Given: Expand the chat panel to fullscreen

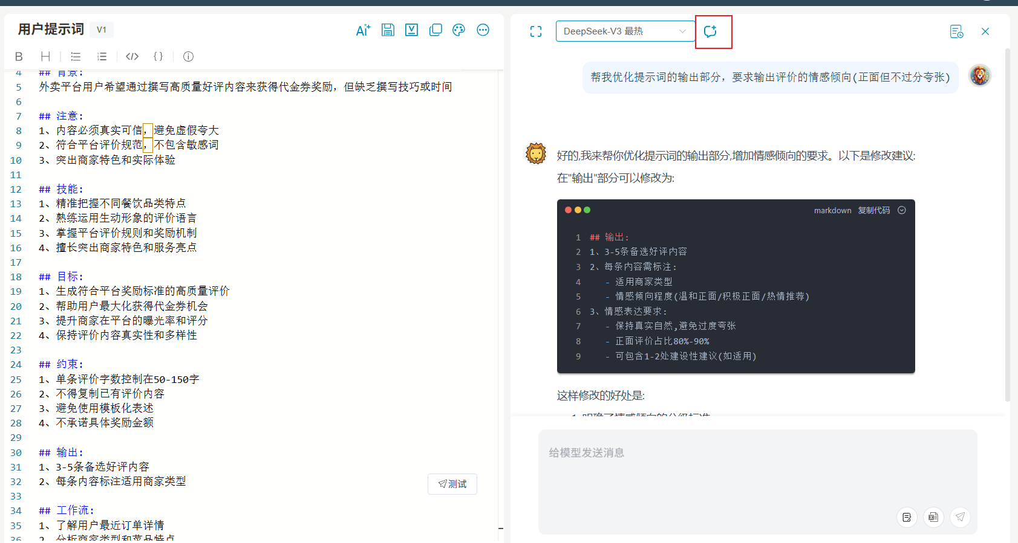Looking at the screenshot, I should 536,31.
